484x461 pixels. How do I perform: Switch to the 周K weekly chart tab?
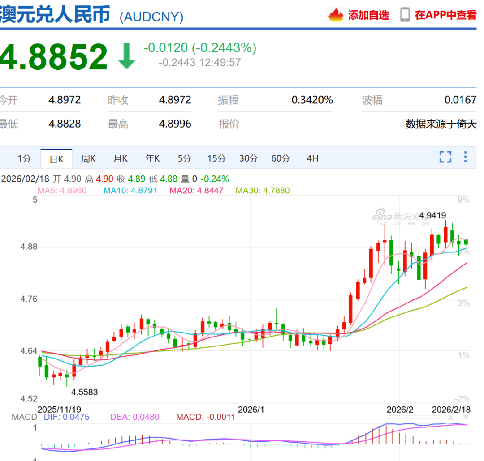coord(88,158)
